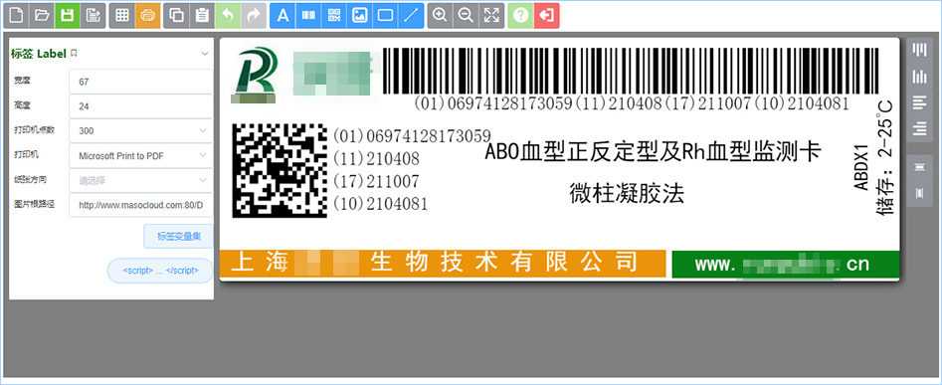Zoom in on the label canvas
942x385 pixels.
coord(440,16)
